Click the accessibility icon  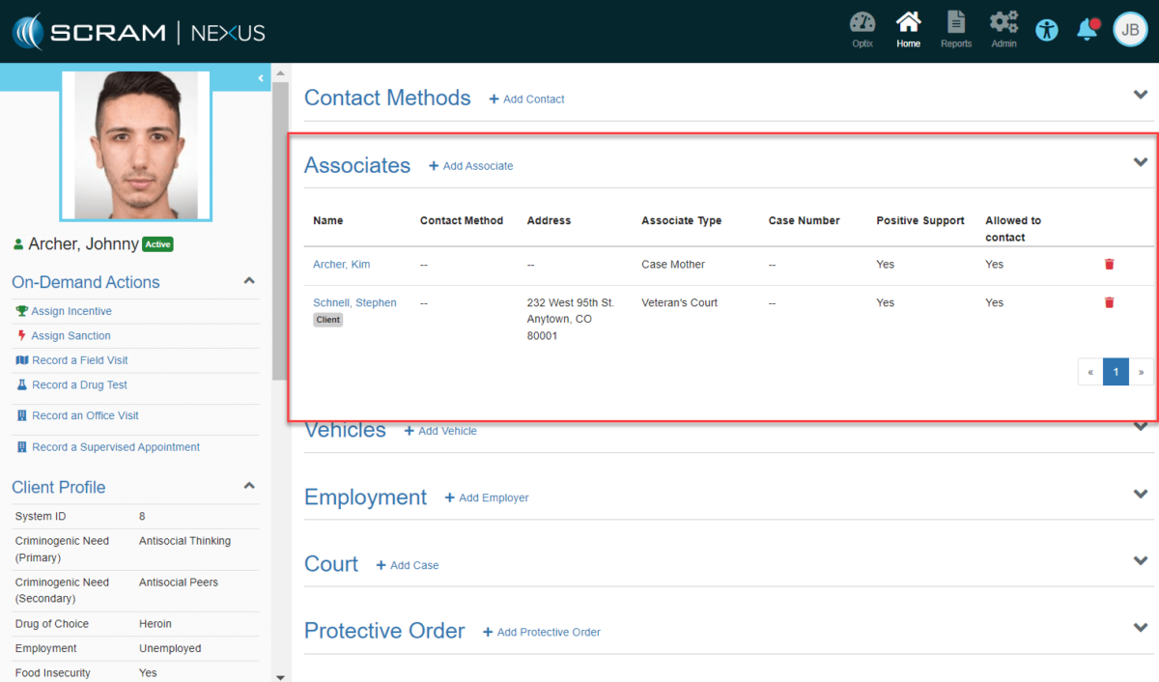coord(1047,30)
